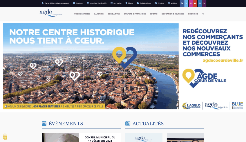The width and height of the screenshot is (246, 142).
Task: Open the Marchés Publics link
Action: (97, 3)
